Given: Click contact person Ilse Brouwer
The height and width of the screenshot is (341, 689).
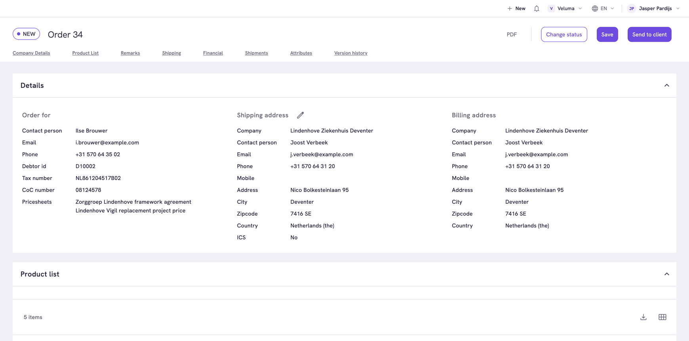Looking at the screenshot, I should point(91,131).
